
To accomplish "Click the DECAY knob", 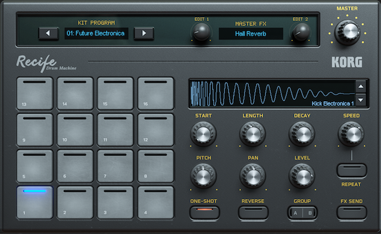I will pos(302,133).
